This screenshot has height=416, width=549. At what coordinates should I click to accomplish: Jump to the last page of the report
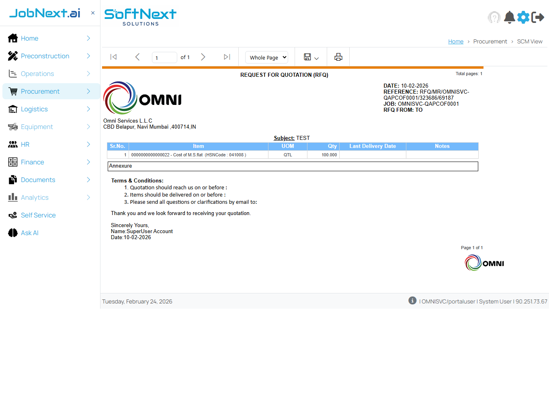point(227,57)
